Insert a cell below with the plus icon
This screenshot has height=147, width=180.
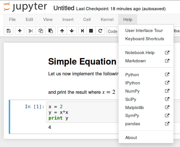point(20,31)
